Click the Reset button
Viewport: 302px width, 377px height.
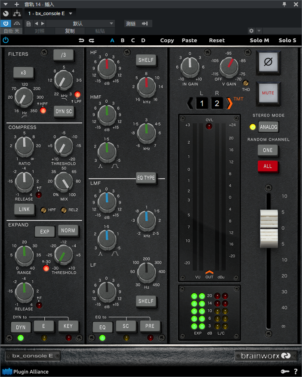point(217,41)
